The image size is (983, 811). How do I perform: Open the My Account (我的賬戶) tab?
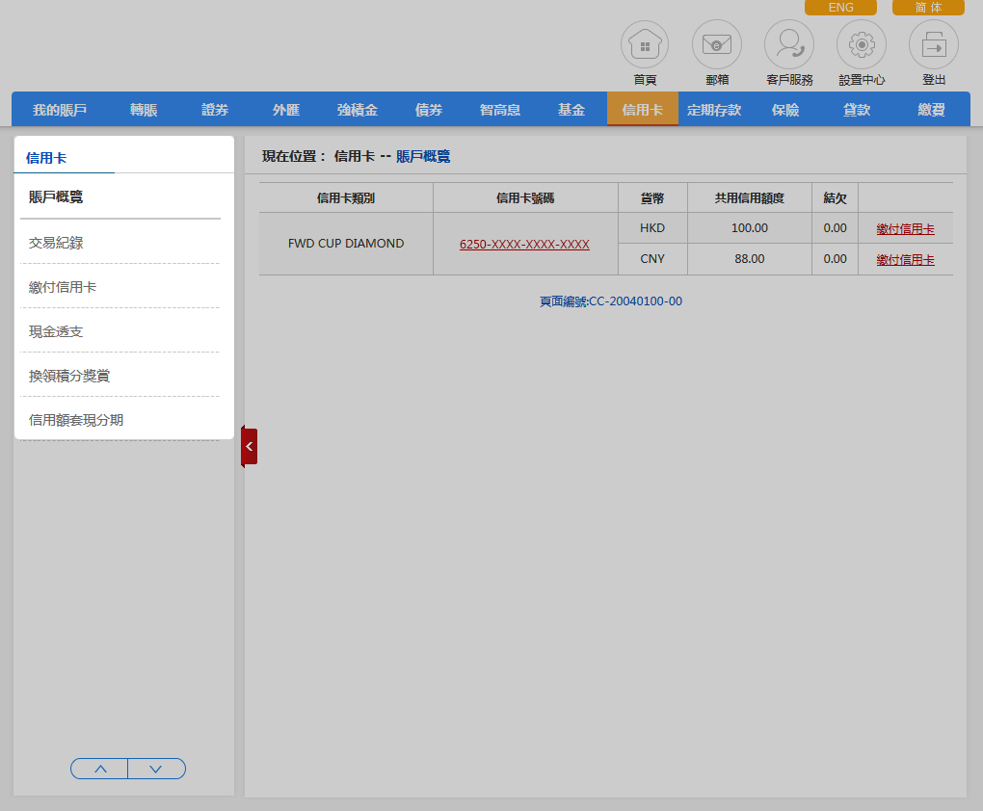coord(60,110)
